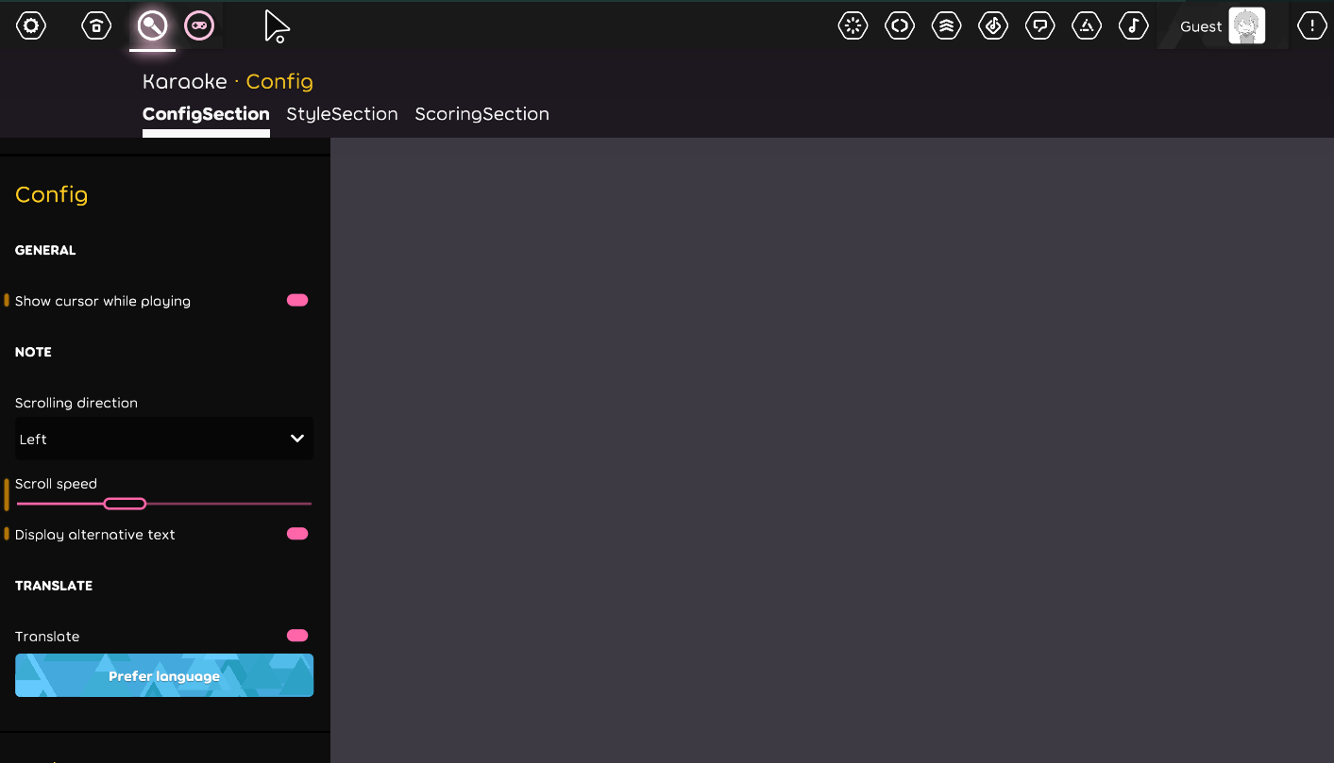Open the code brackets hexagon icon

(899, 25)
